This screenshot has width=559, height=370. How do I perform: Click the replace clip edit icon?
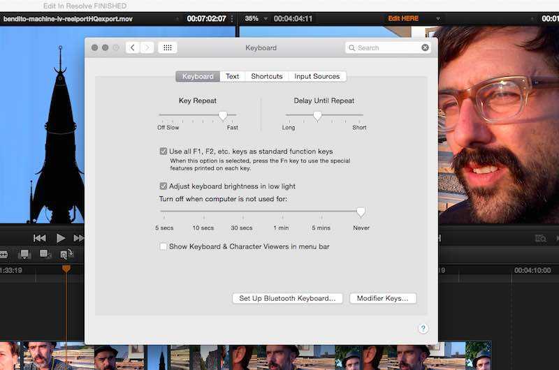tap(66, 254)
